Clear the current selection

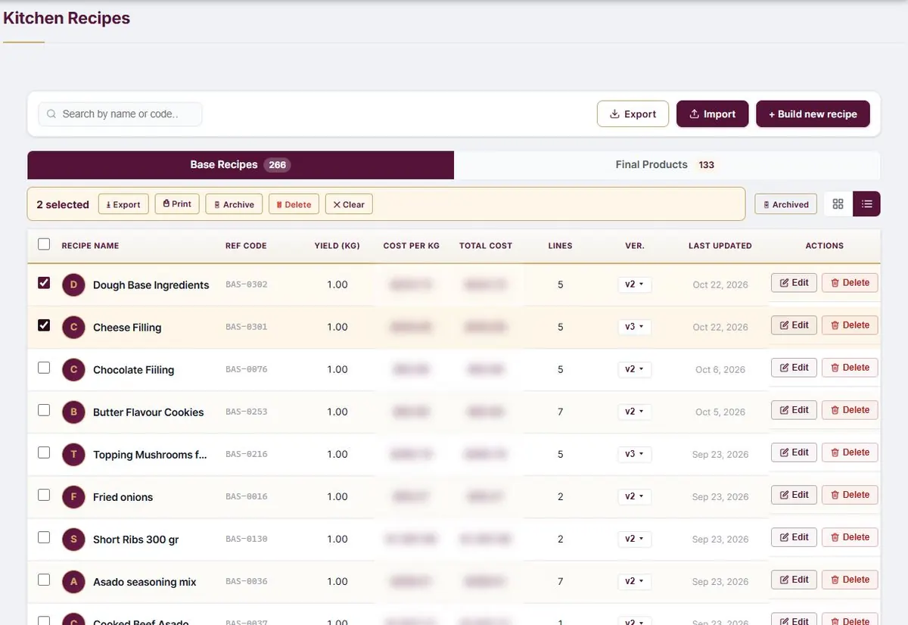pyautogui.click(x=349, y=204)
